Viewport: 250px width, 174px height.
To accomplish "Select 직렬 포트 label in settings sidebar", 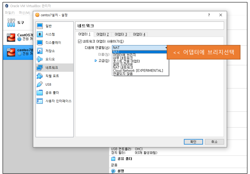I will [52, 76].
